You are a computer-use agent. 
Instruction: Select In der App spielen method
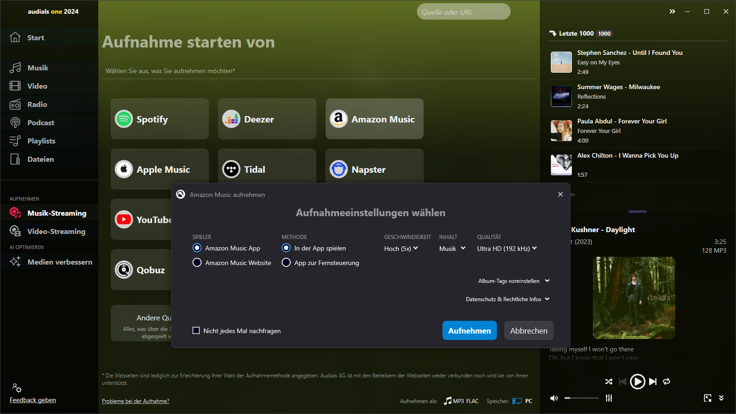286,248
